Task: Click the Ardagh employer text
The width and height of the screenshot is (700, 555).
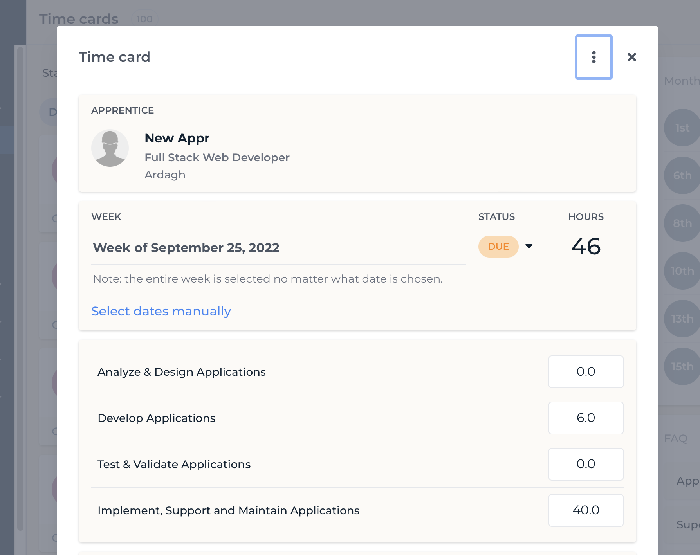Action: click(165, 175)
